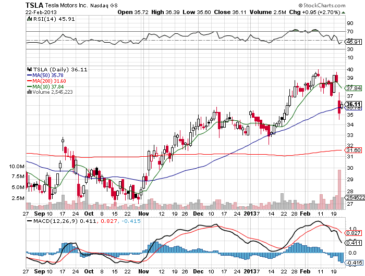Viewport: 365px width, 276px height.
Task: Click the 7.5M label on volume axis
Action: (x=18, y=176)
